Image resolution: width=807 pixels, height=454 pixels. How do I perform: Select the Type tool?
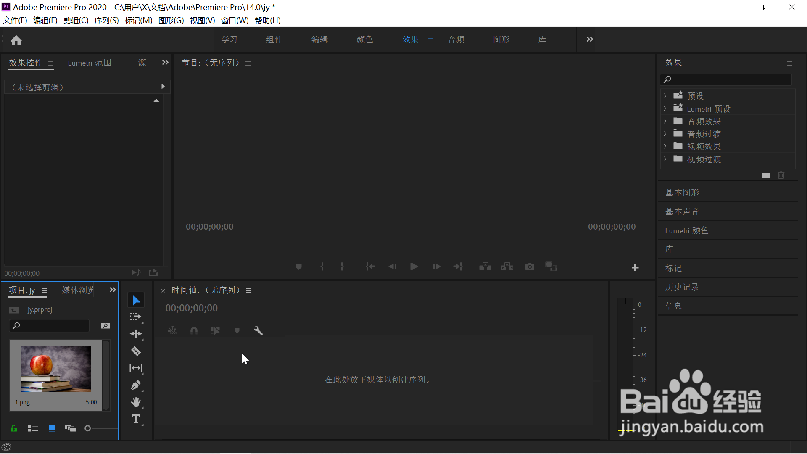click(x=136, y=419)
